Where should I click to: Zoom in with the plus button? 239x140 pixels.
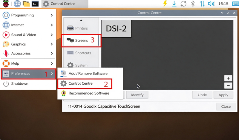click(x=228, y=78)
